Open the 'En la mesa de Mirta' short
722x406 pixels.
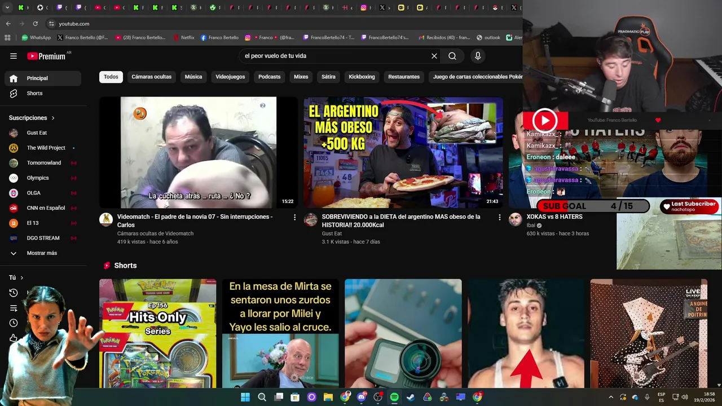[280, 333]
